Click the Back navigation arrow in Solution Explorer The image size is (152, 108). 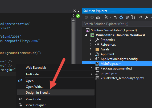pos(86,18)
